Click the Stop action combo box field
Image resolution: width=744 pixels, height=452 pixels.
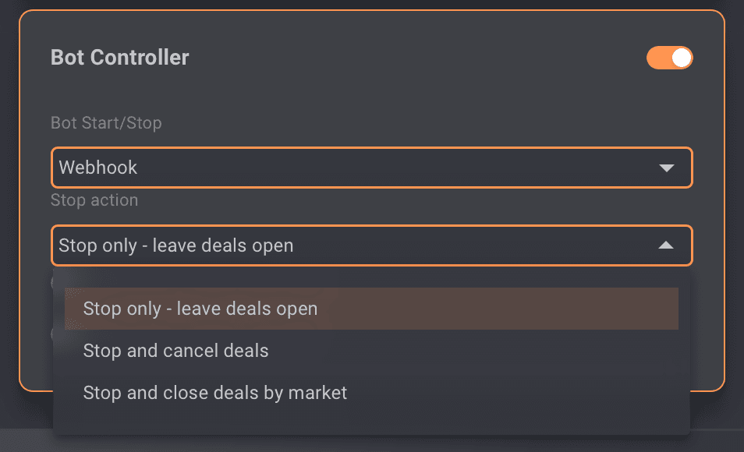click(371, 245)
